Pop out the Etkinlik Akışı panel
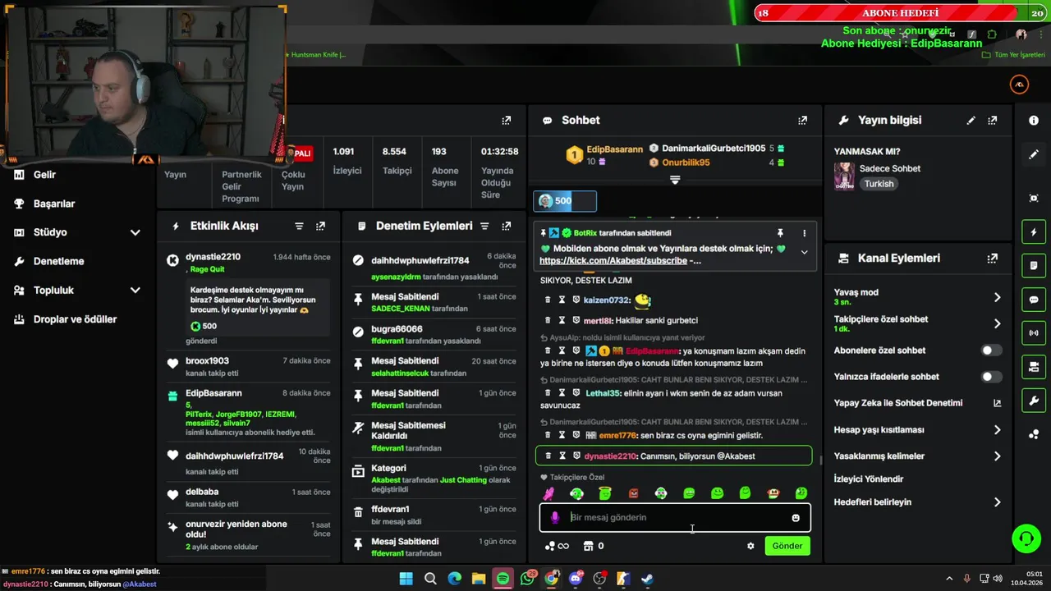This screenshot has width=1051, height=591. pyautogui.click(x=320, y=226)
